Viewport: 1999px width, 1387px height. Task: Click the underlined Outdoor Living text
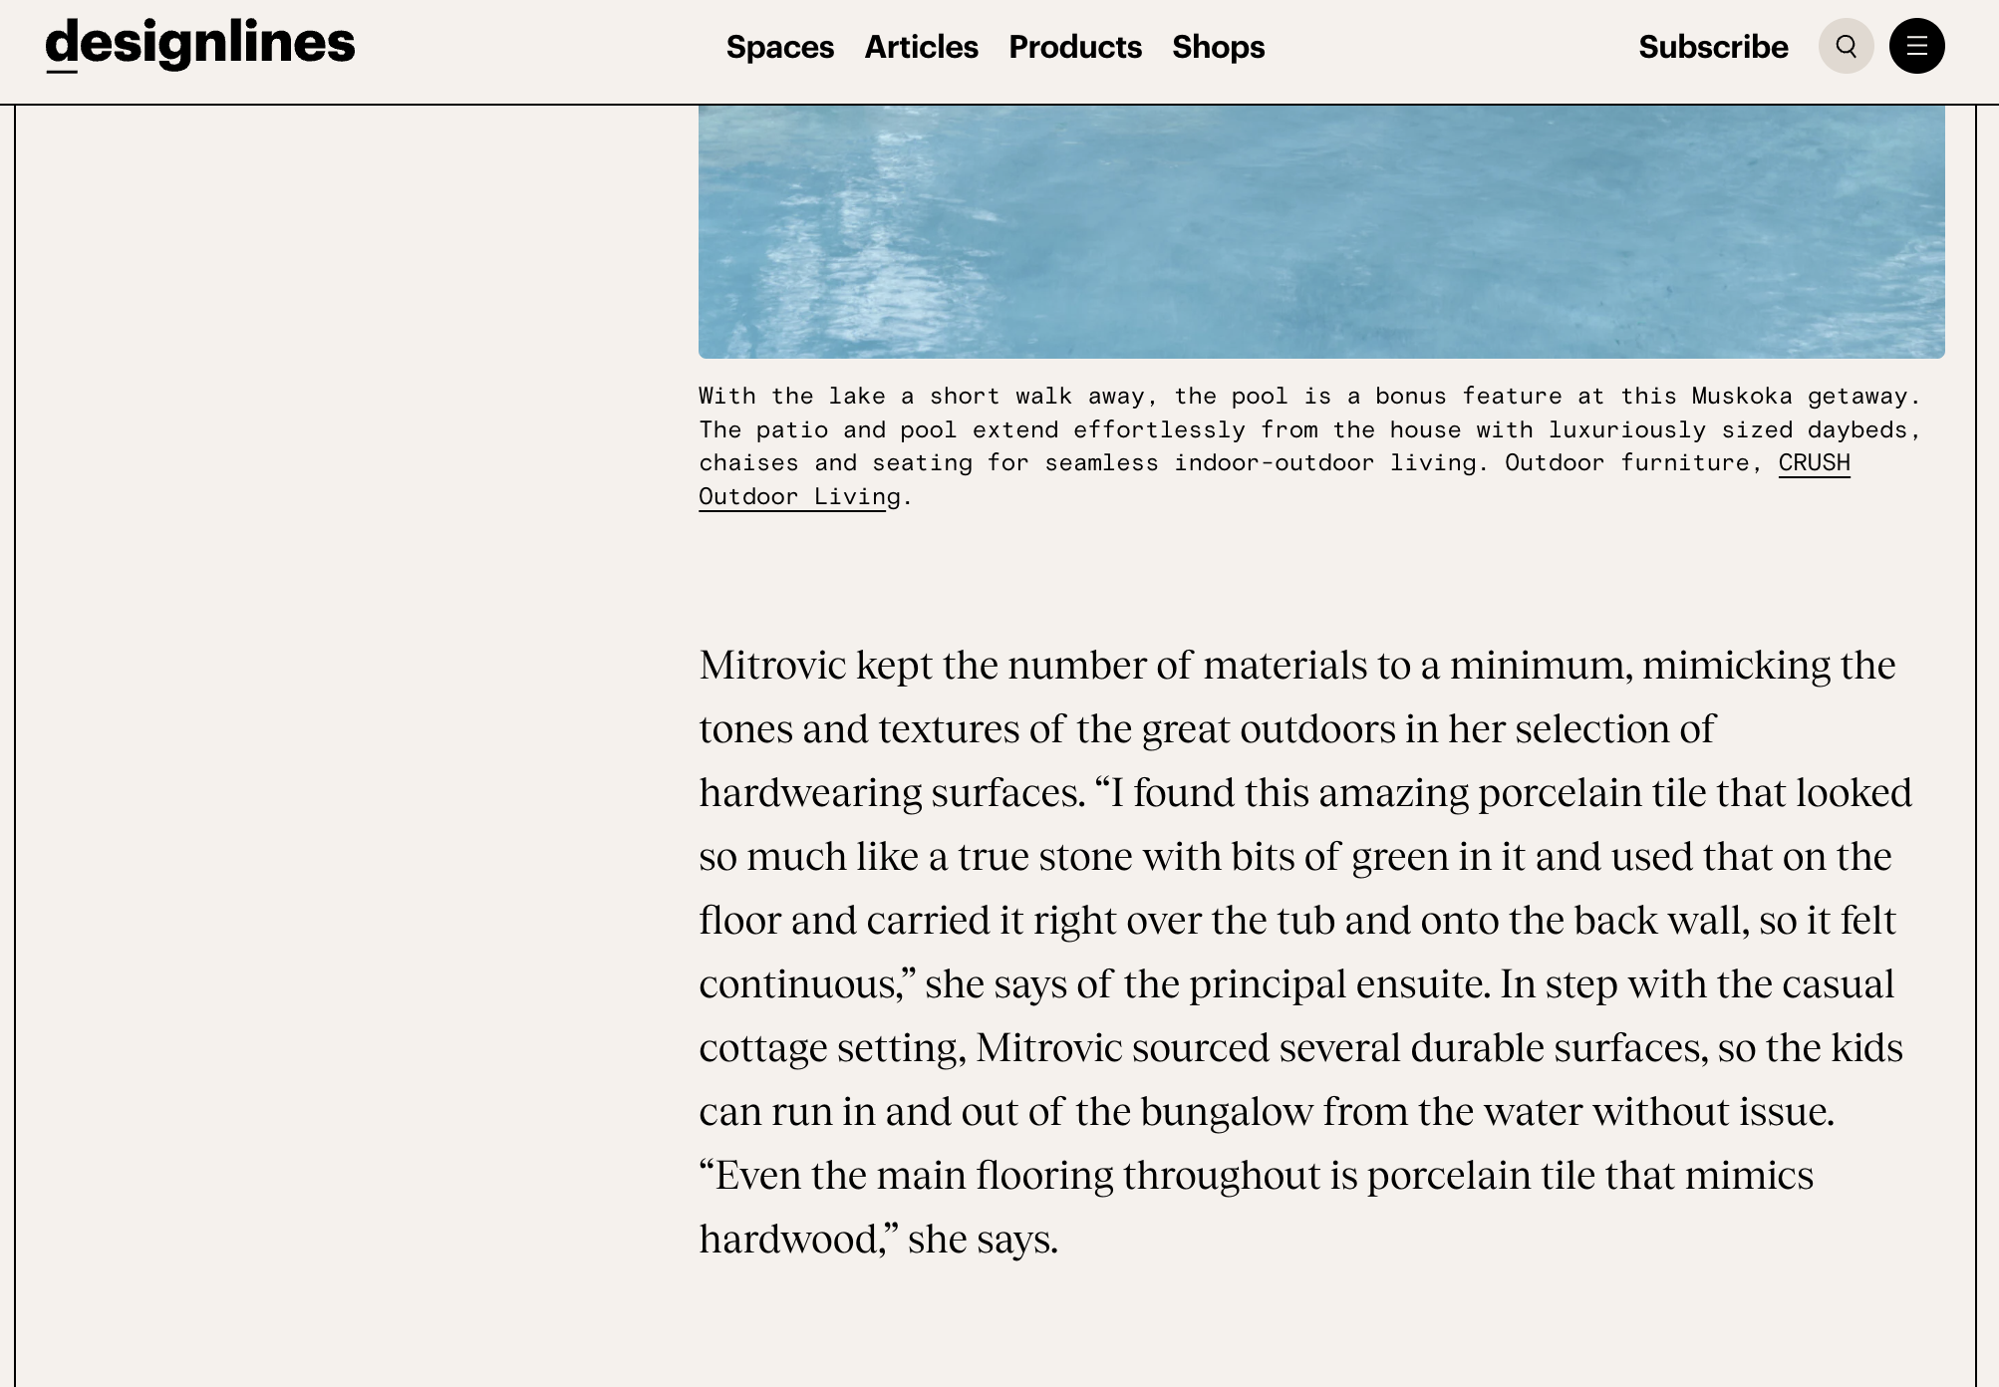tap(799, 497)
